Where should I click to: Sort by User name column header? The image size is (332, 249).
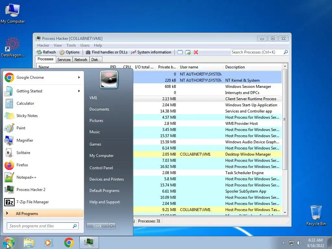coord(200,67)
